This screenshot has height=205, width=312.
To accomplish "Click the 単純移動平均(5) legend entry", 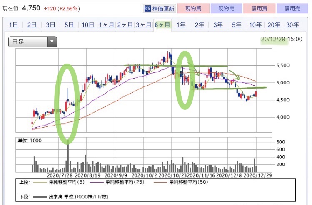I will click(x=59, y=183).
